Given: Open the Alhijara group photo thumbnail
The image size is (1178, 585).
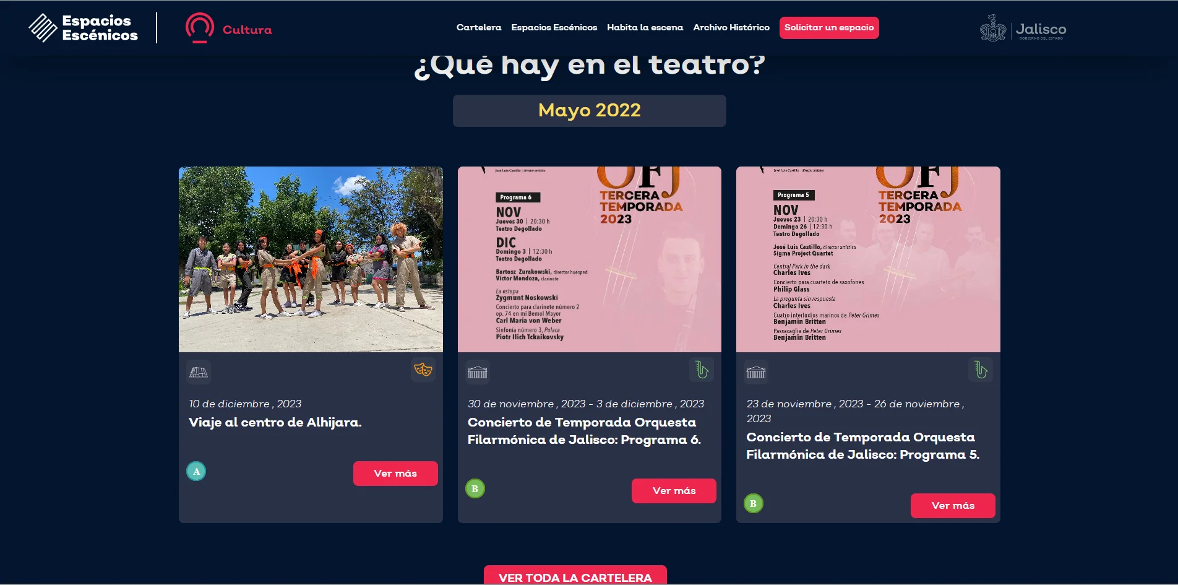Looking at the screenshot, I should point(311,259).
